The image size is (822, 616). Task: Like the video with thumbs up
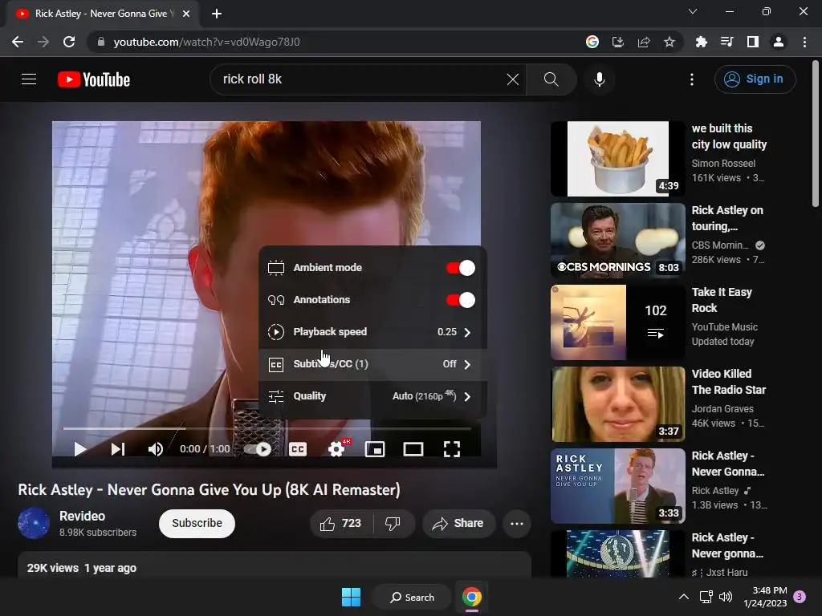coord(341,523)
